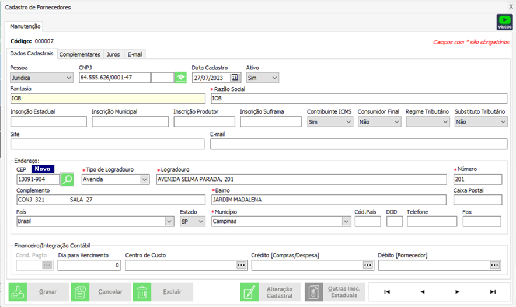Navigate to the next record

458,291
